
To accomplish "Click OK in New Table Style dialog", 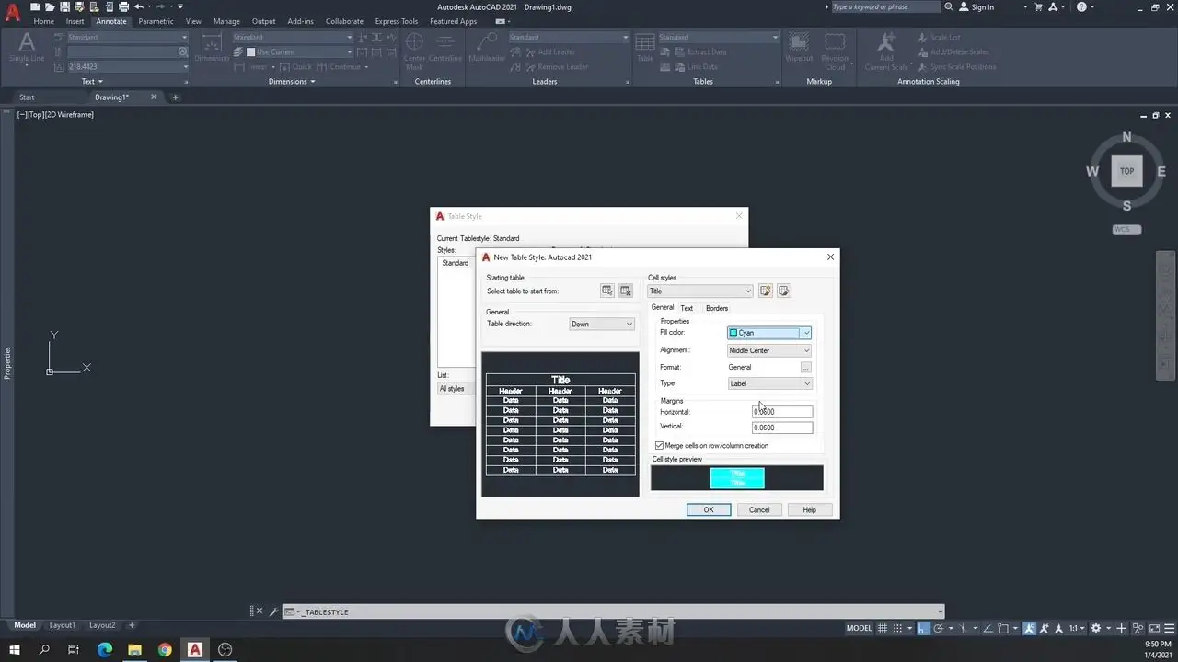I will coord(709,509).
